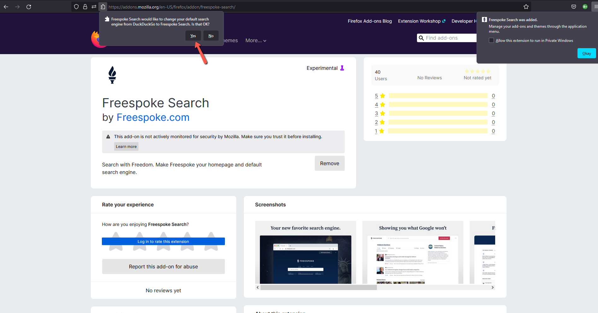
Task: Click the 1 star rating bar
Action: pos(438,131)
